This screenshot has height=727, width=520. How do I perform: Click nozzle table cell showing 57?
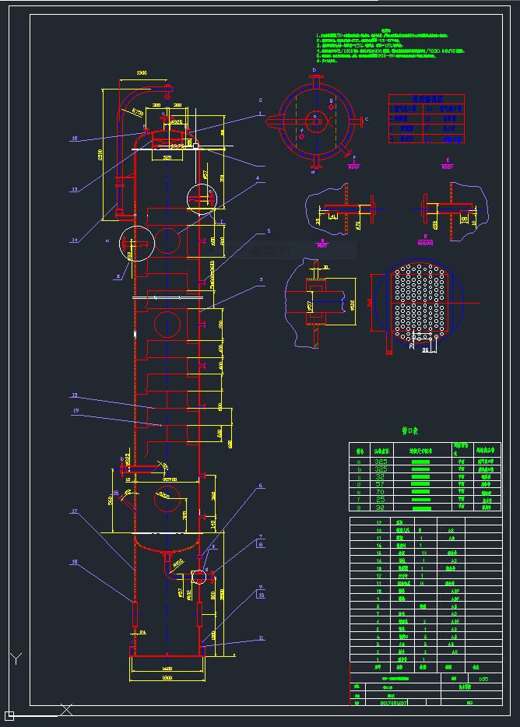coord(381,484)
